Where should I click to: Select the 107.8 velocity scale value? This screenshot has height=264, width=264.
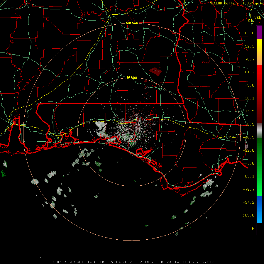point(248,33)
